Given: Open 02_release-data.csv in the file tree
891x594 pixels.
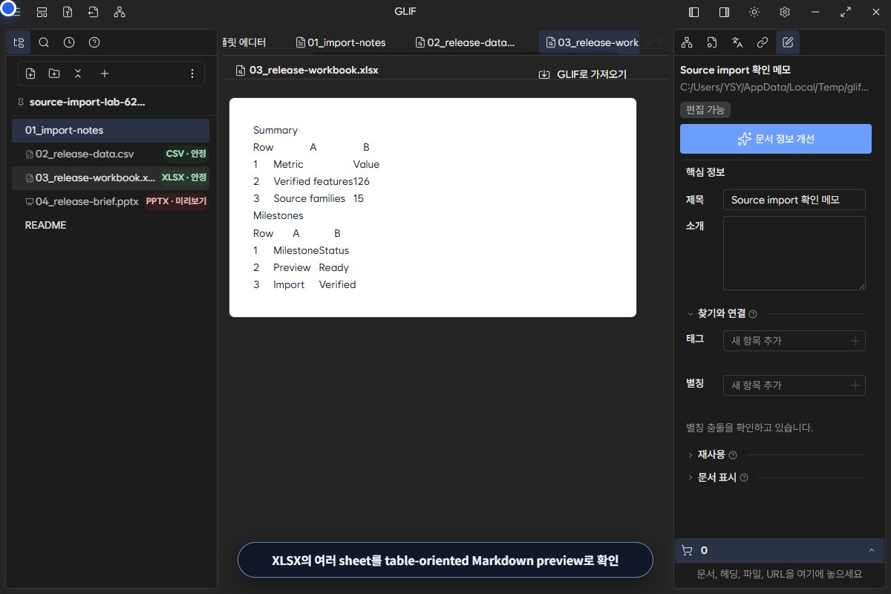Looking at the screenshot, I should click(x=111, y=154).
